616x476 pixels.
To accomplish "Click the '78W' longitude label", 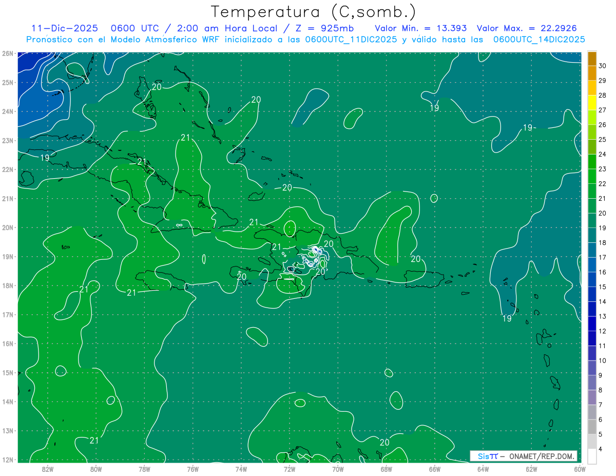I will pos(144,469).
